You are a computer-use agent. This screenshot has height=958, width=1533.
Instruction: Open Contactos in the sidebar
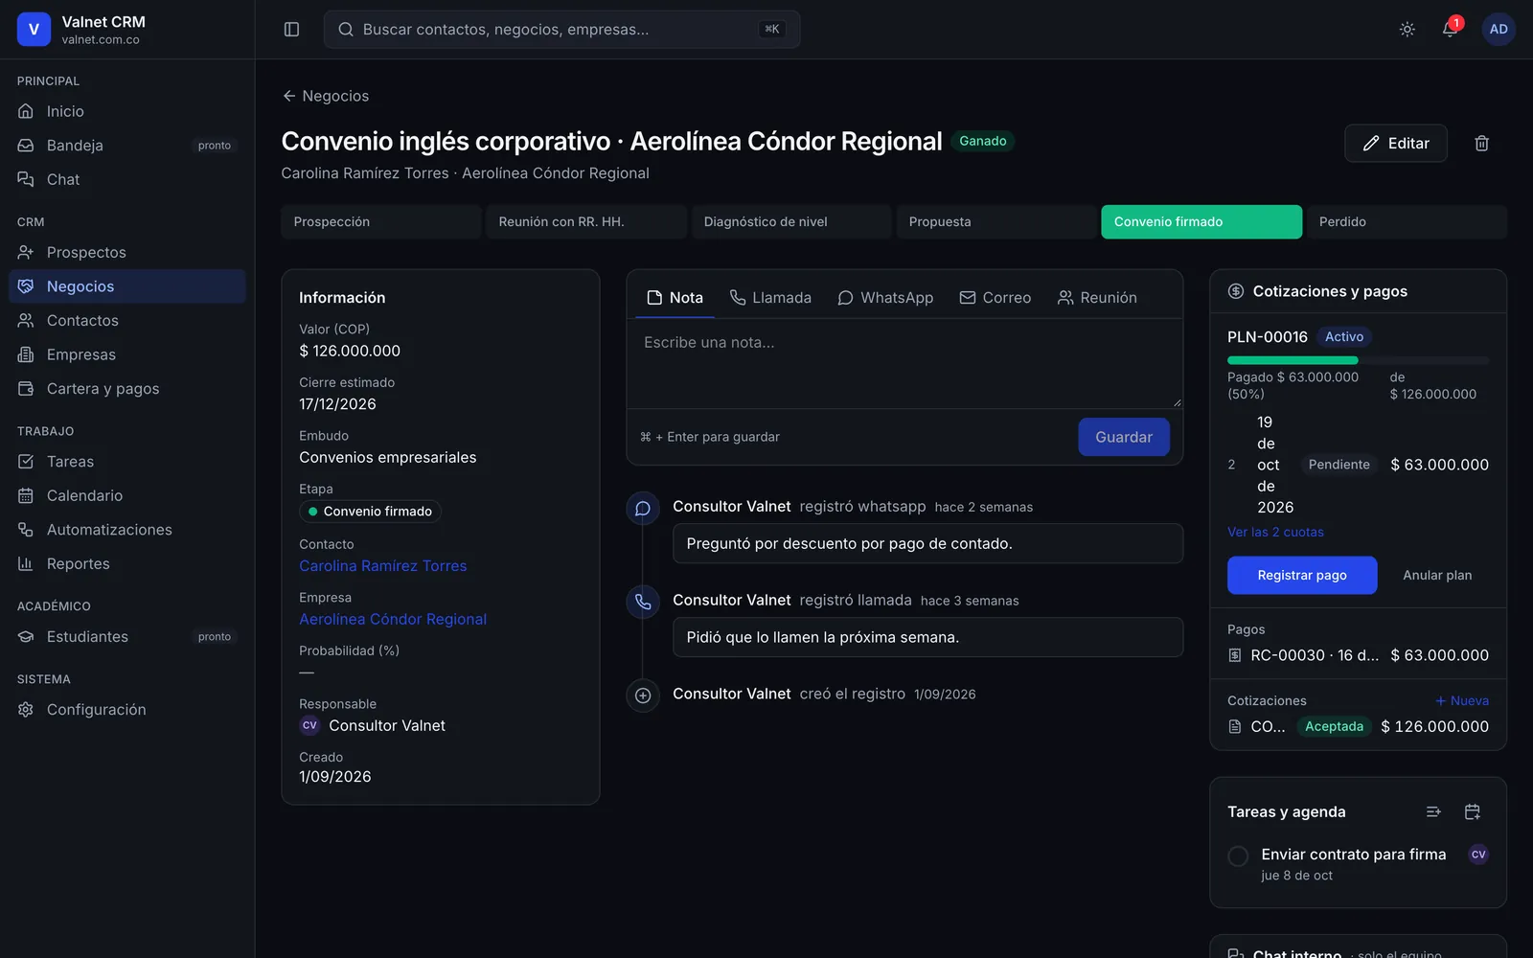(127, 320)
